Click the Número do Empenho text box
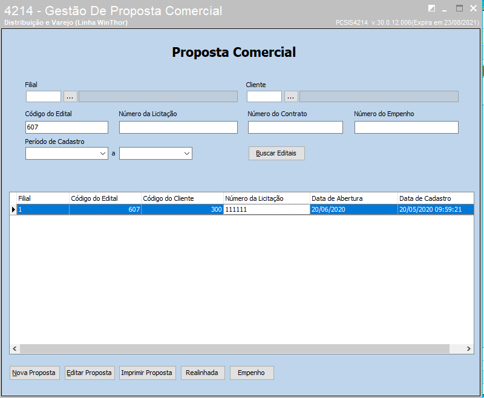 click(406, 127)
